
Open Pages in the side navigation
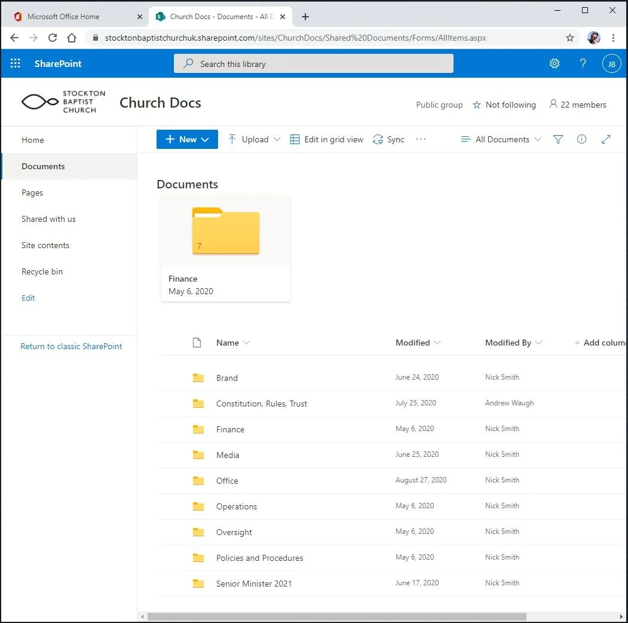point(32,193)
